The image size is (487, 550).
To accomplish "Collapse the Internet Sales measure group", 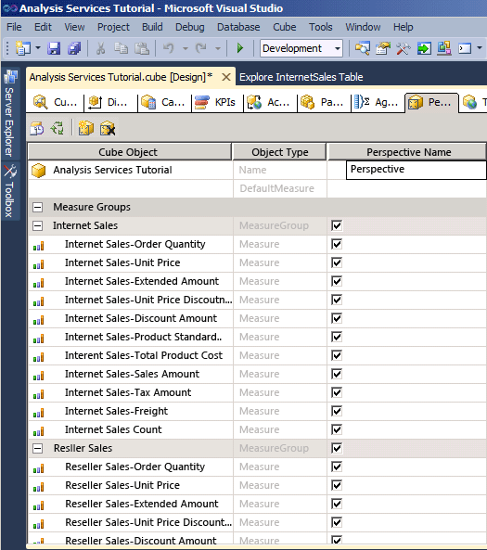I will tap(37, 226).
